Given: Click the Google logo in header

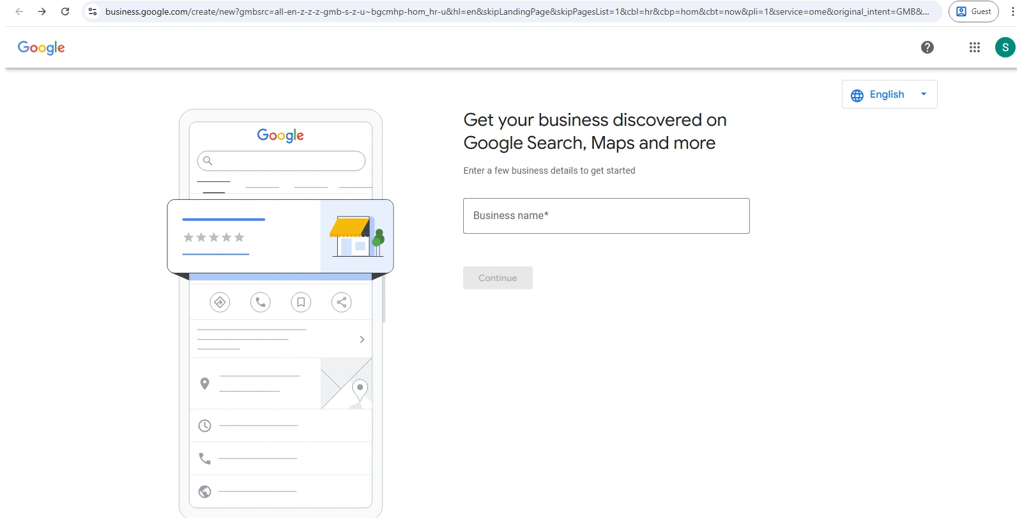Looking at the screenshot, I should [41, 48].
